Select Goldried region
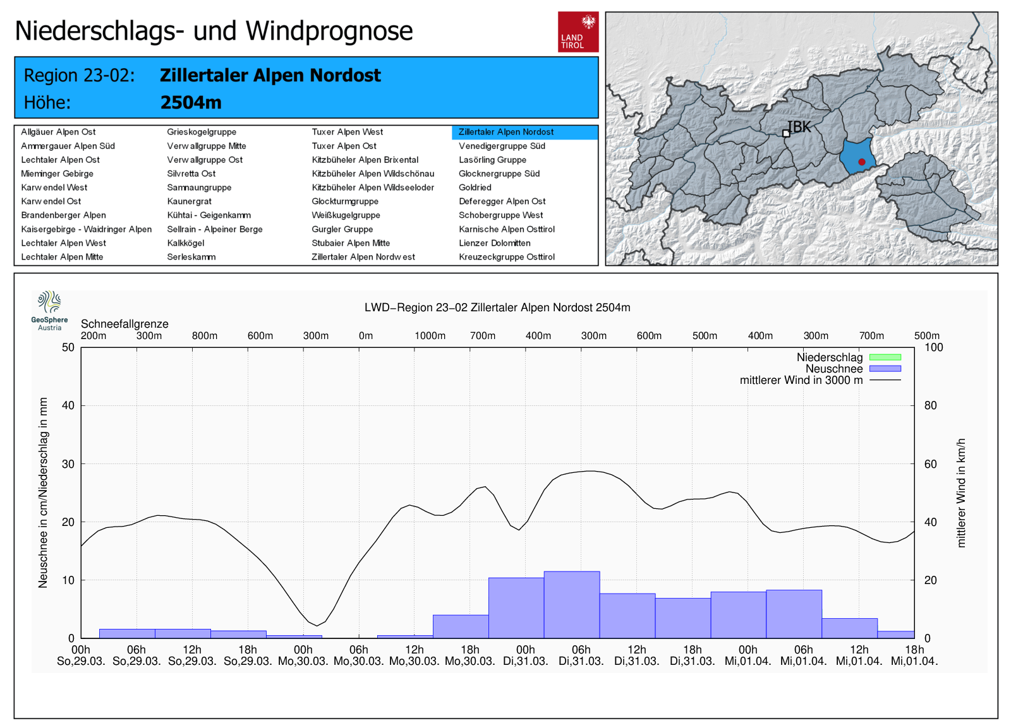1011x728 pixels. click(475, 188)
